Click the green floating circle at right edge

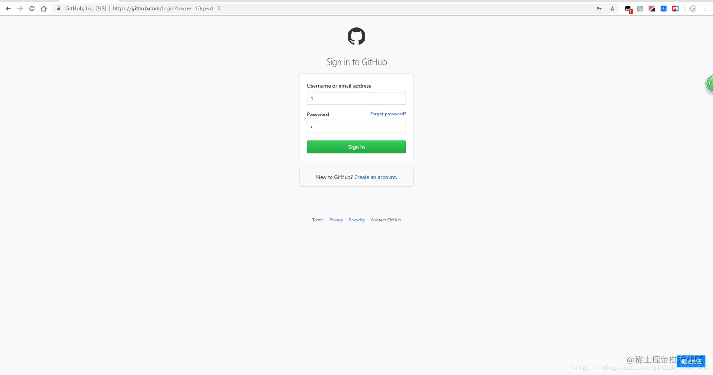(710, 83)
